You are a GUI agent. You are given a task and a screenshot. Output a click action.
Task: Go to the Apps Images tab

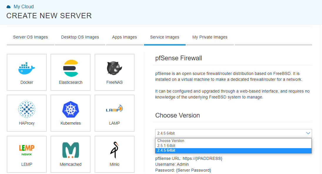point(125,37)
